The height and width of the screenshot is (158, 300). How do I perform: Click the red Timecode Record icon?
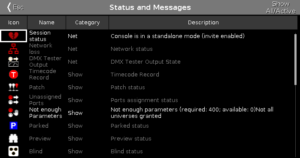tap(13, 74)
